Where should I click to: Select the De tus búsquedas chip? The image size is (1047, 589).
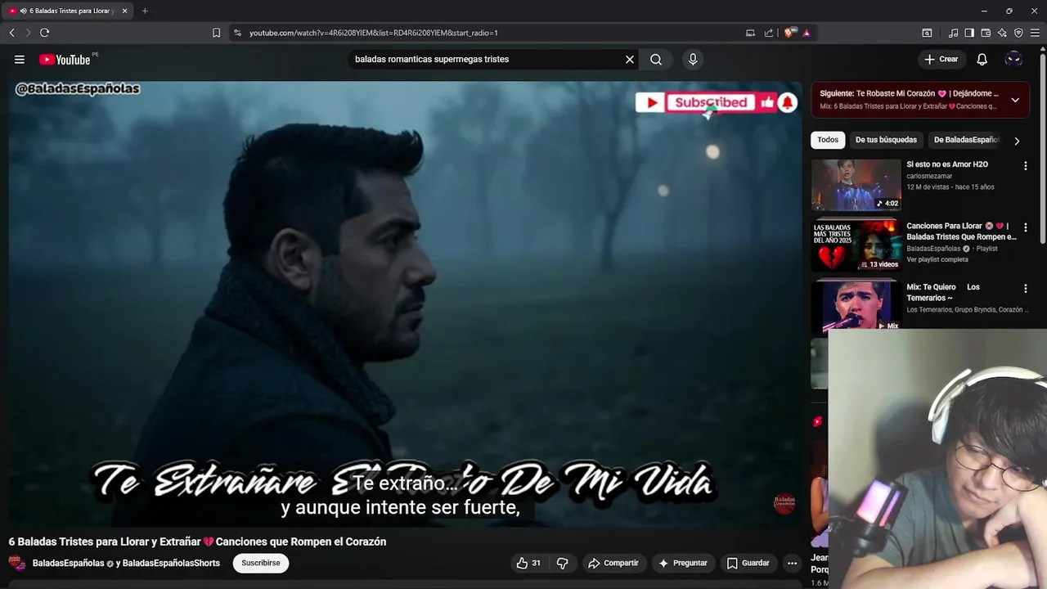[x=886, y=140]
